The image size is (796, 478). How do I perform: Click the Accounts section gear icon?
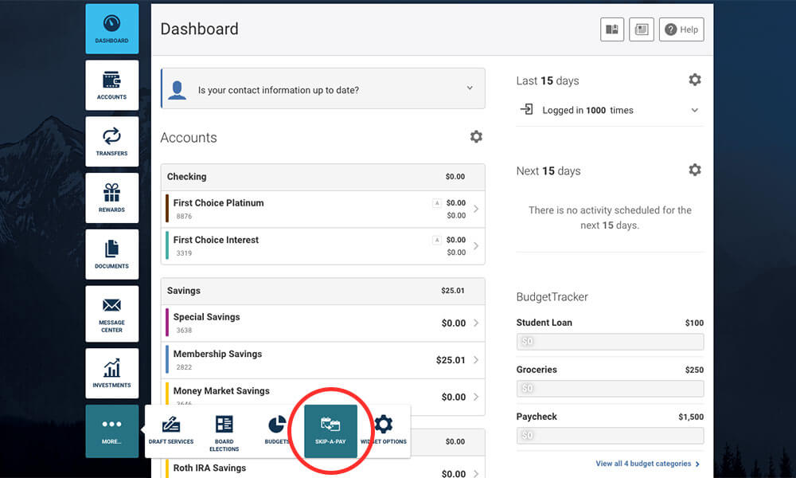coord(476,137)
